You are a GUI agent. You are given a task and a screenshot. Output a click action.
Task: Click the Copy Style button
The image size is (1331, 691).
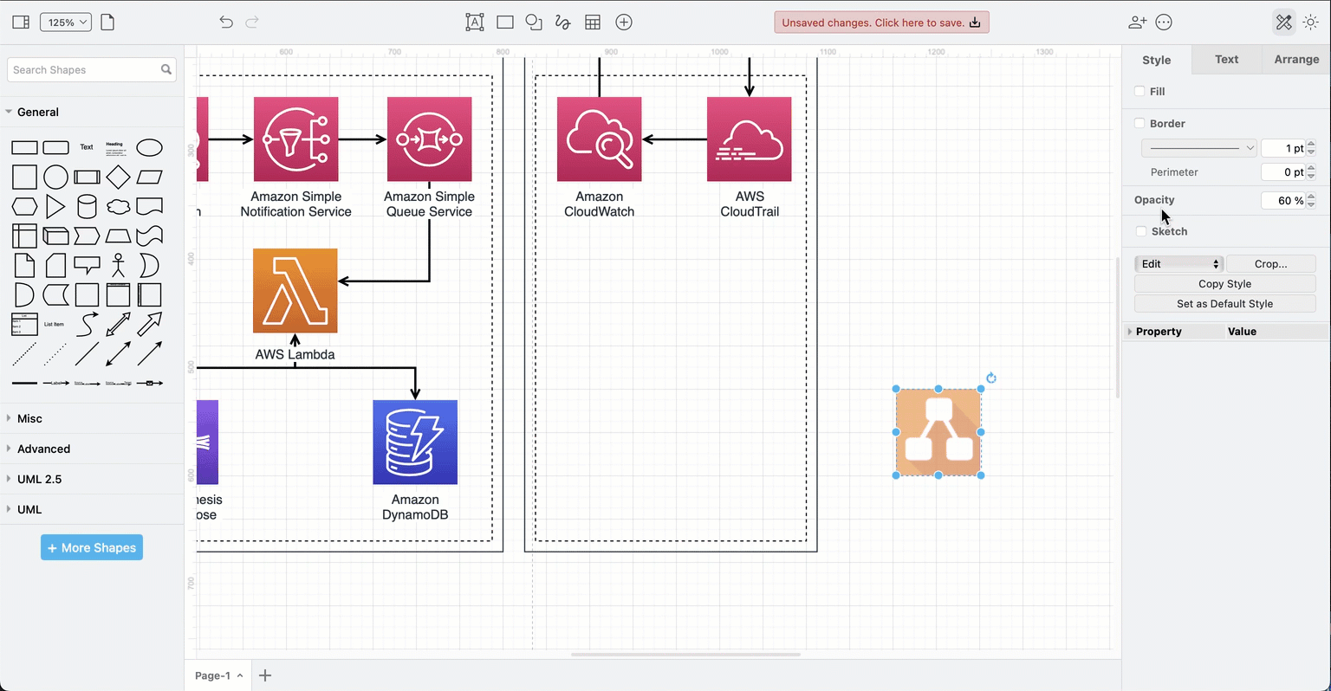click(1224, 284)
